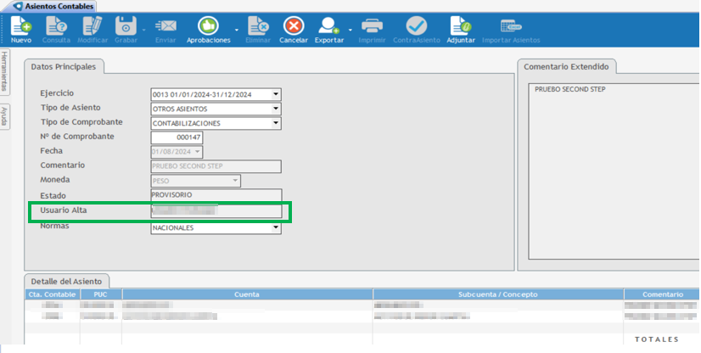Click the Comentario Extendido text area
The width and height of the screenshot is (701, 353).
pos(614,171)
